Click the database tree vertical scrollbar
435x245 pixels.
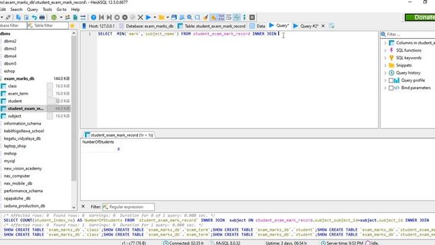pos(73,108)
